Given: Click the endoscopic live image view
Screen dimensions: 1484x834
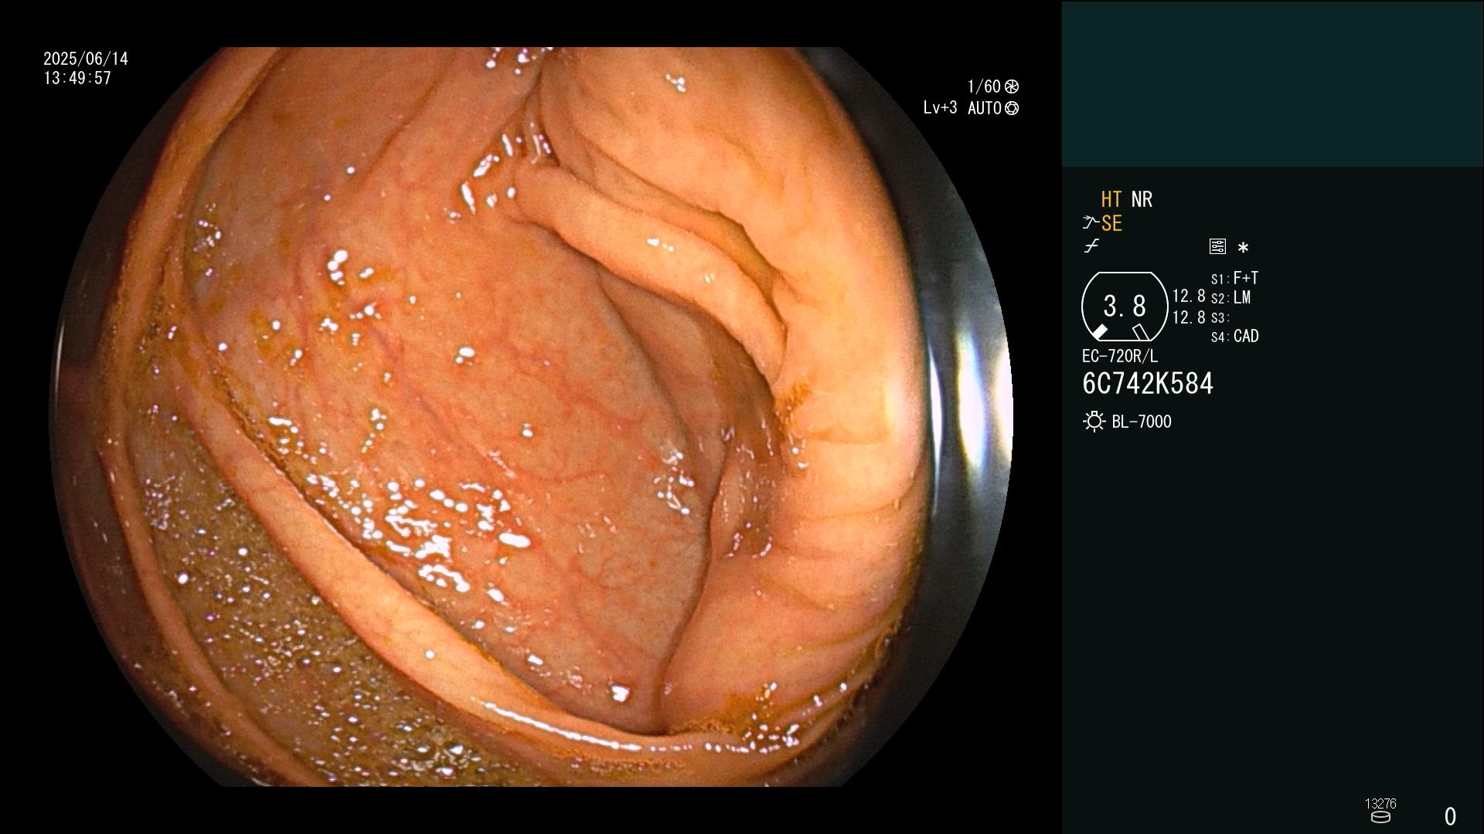Looking at the screenshot, I should pyautogui.click(x=531, y=417).
